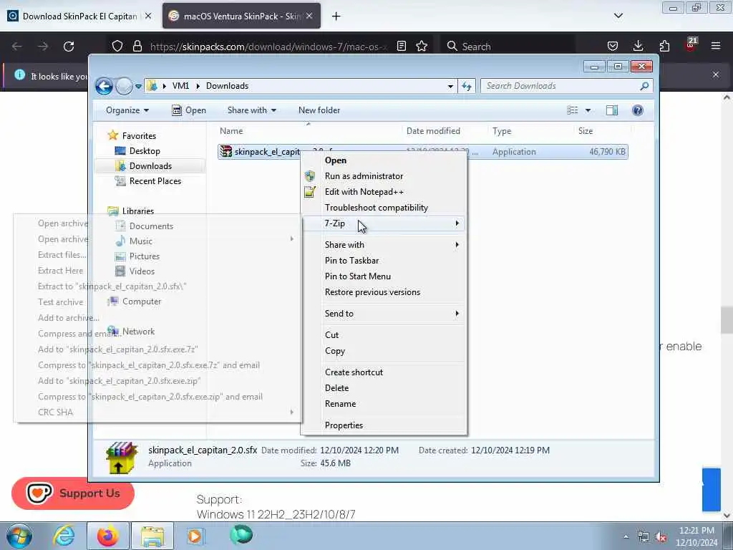Choose Open in the context menu

(384, 160)
